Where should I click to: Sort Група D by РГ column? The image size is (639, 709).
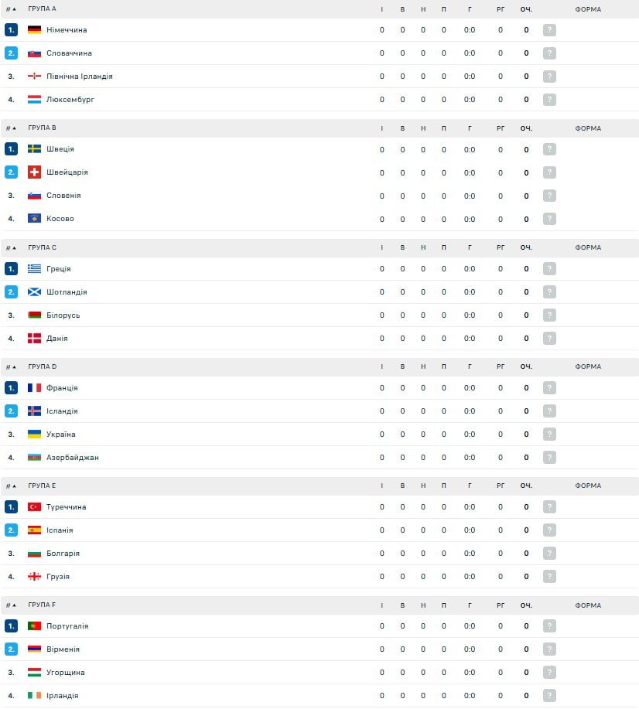(501, 366)
